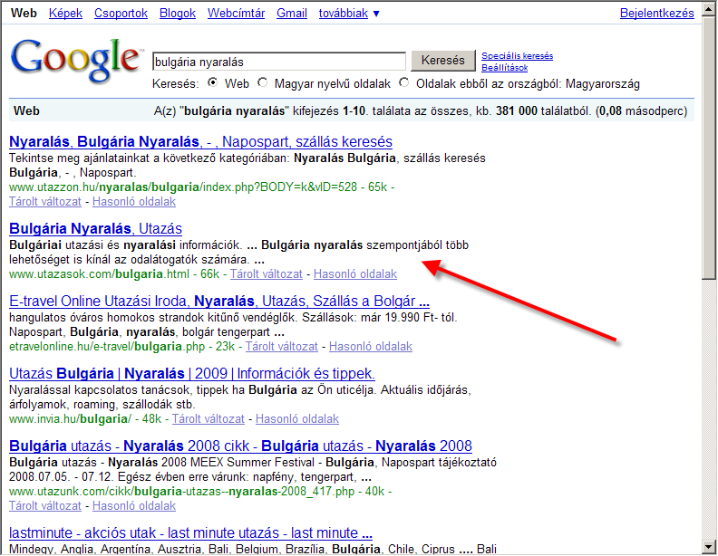Open Tárolt változat for invia.hu result
Image resolution: width=718 pixels, height=556 pixels.
209,419
